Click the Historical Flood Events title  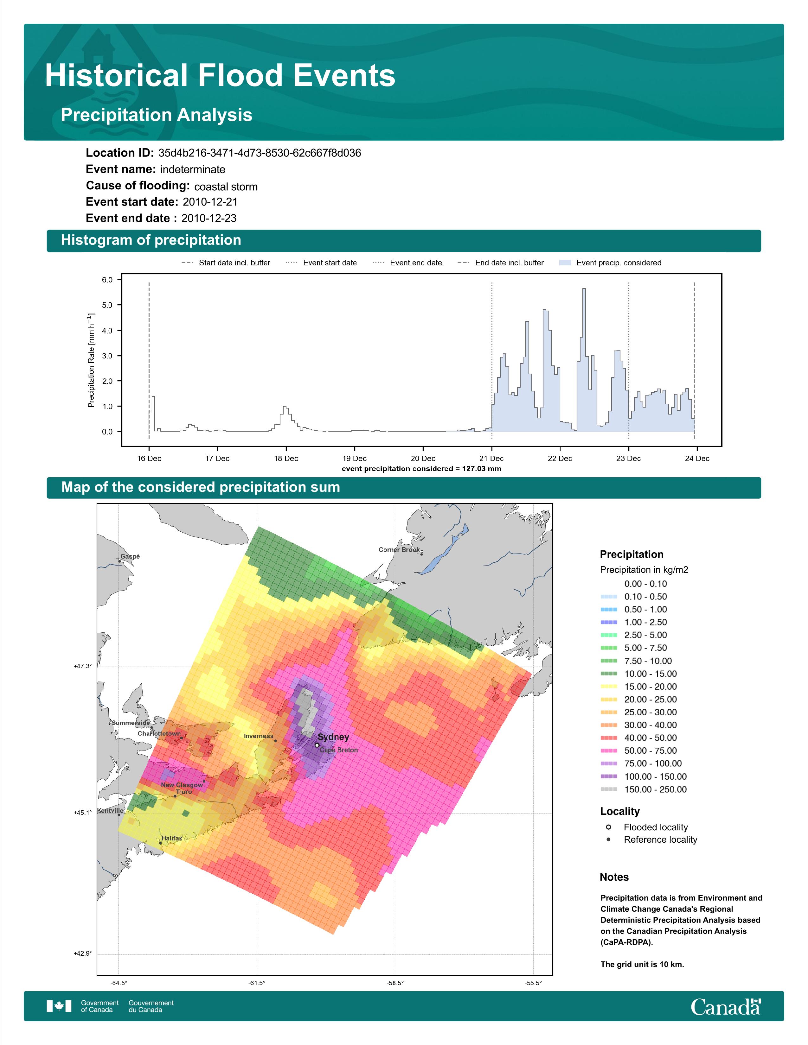tap(220, 76)
